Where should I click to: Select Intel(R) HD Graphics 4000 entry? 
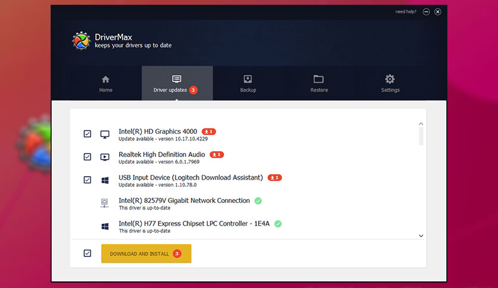pos(158,132)
